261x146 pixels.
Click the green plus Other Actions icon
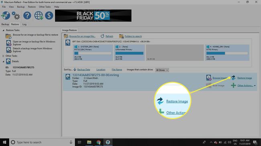pyautogui.click(x=233, y=86)
